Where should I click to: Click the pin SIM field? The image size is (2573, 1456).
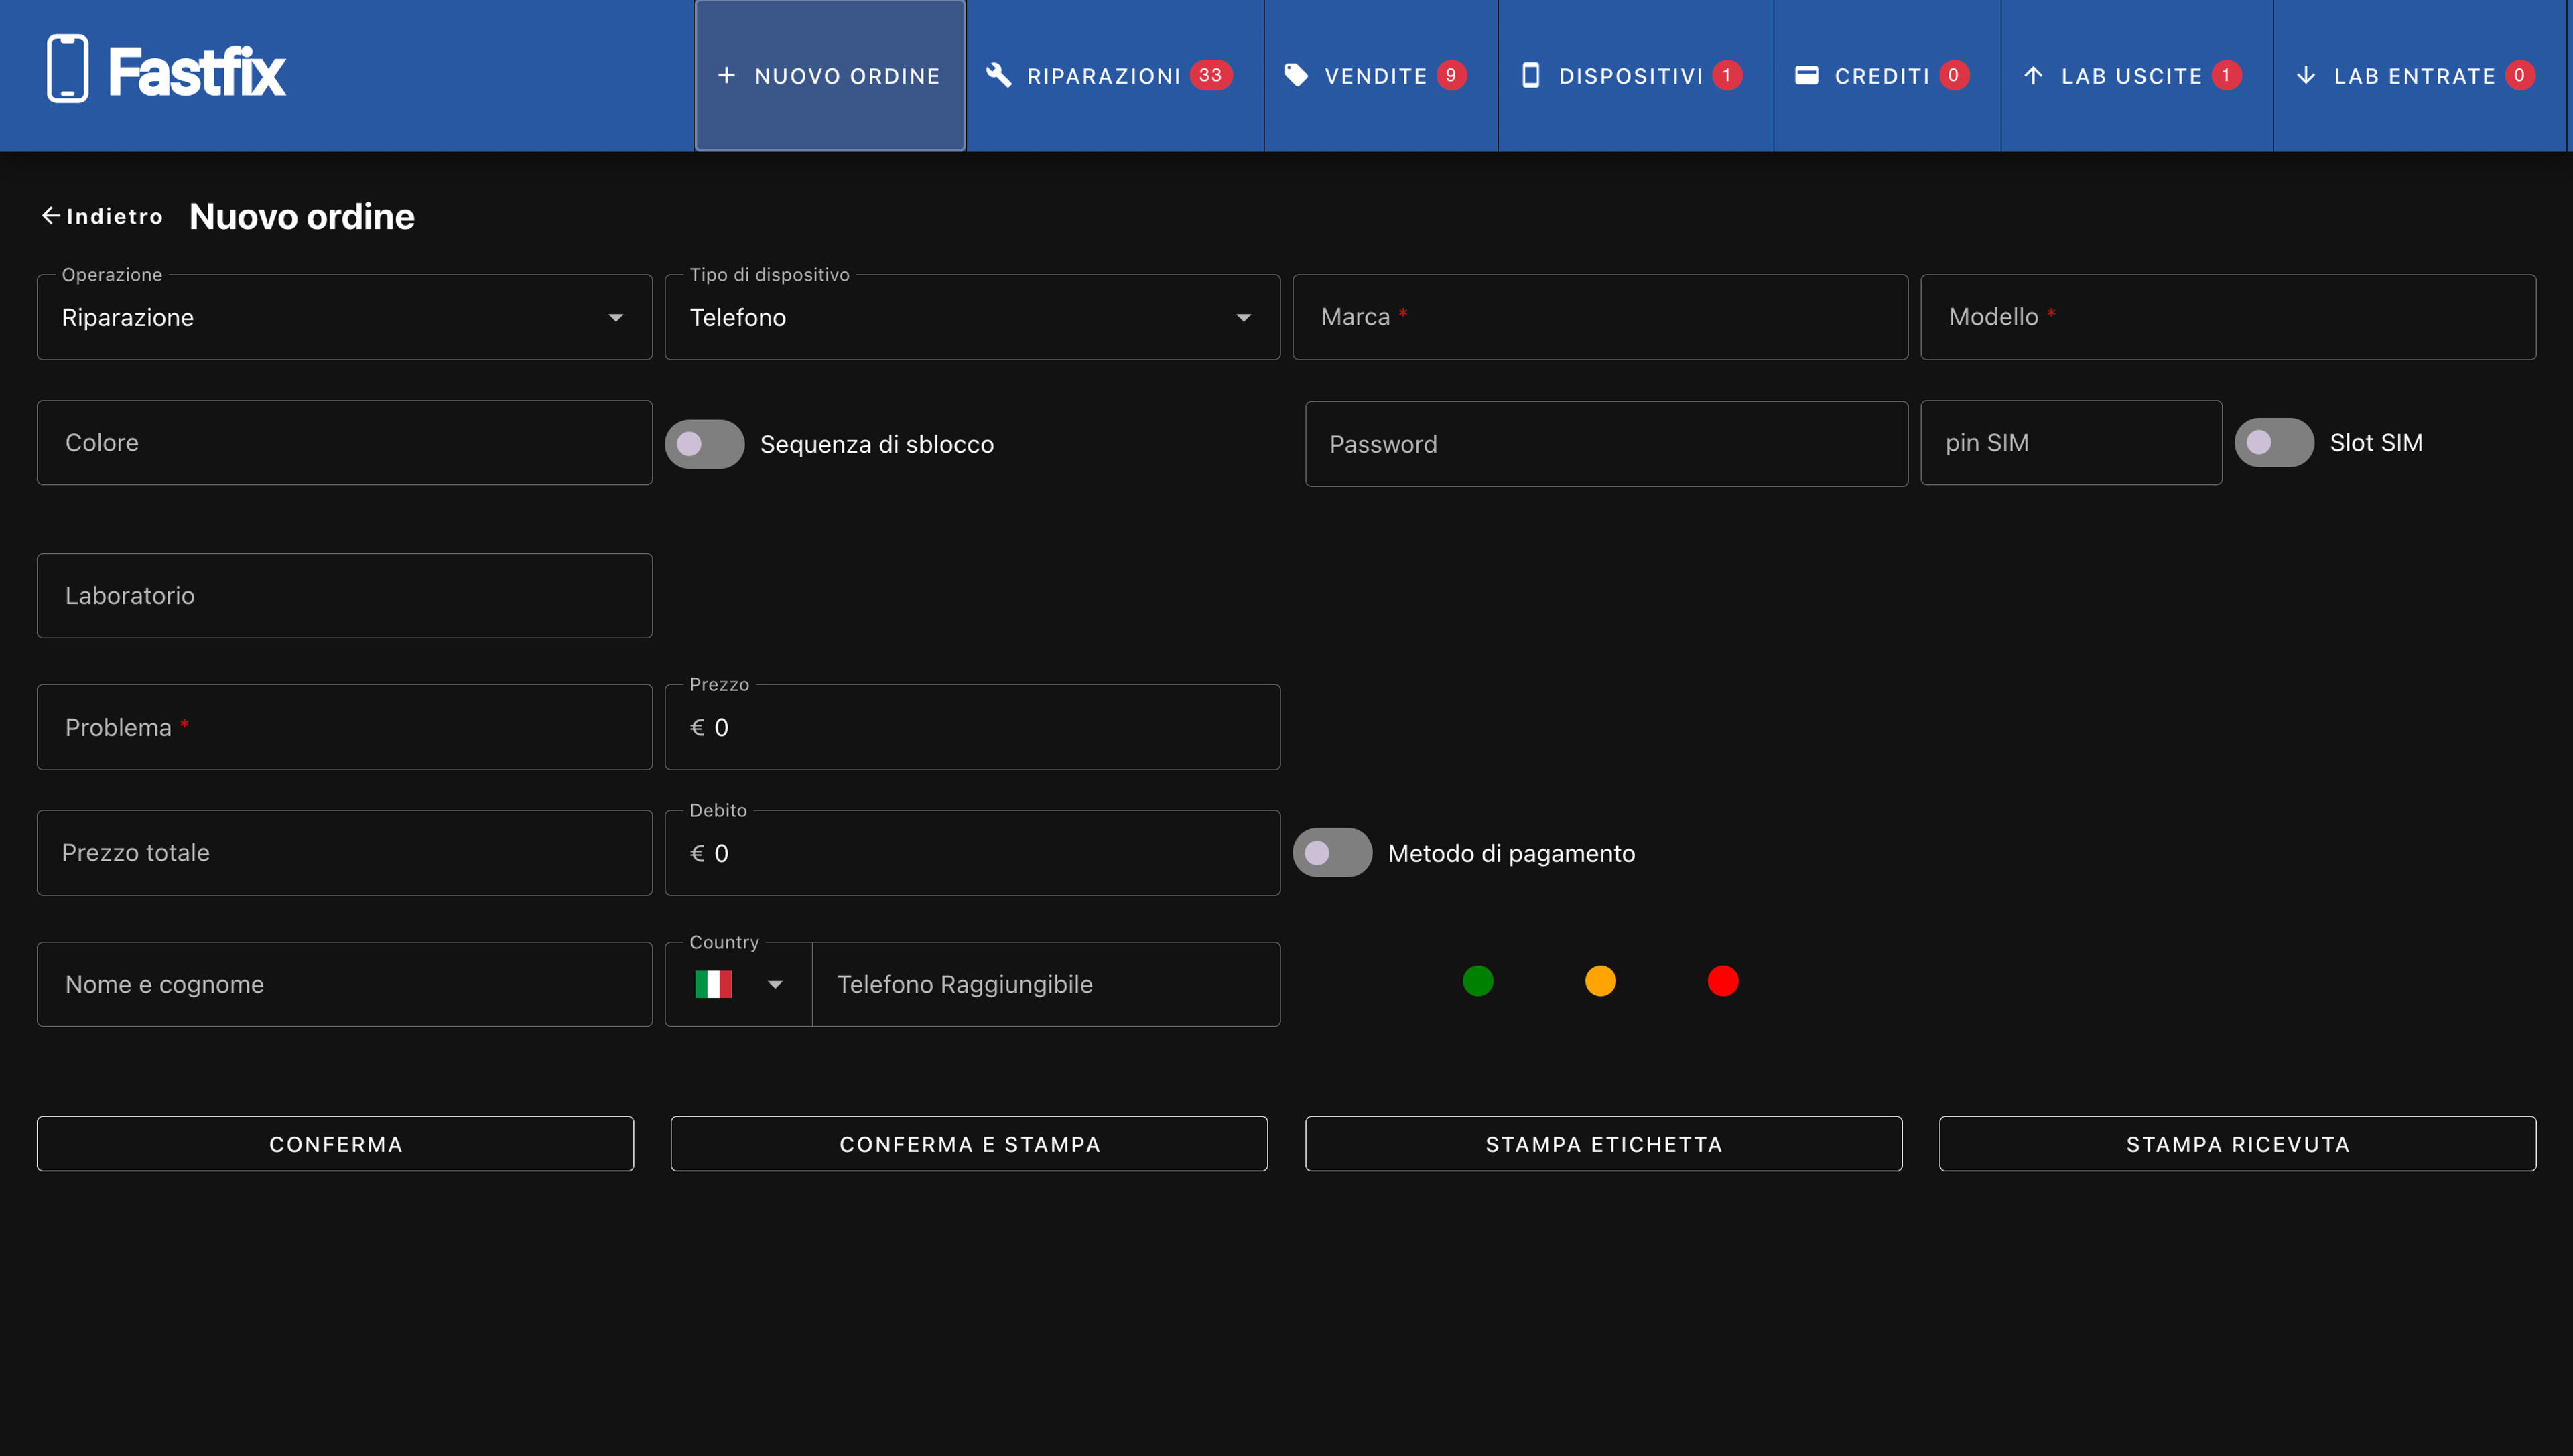pyautogui.click(x=2071, y=443)
